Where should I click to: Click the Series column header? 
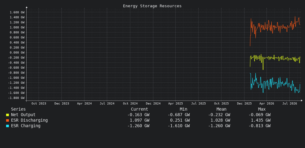pos(18,109)
